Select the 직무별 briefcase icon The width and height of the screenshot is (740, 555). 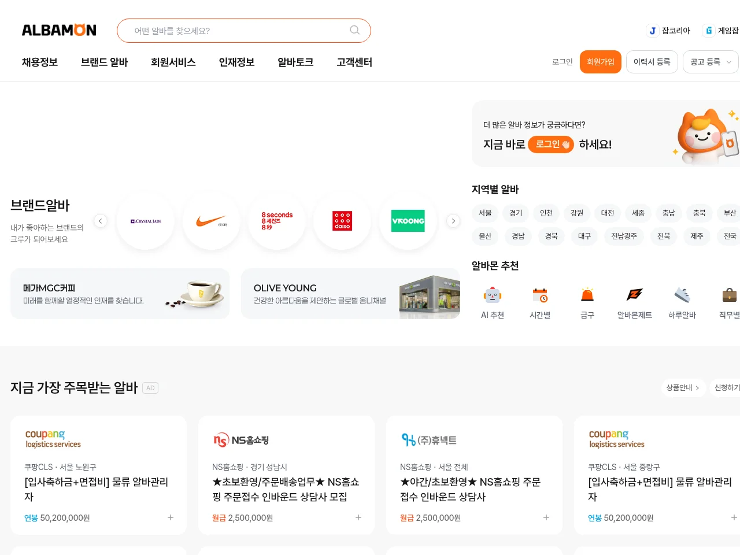(730, 295)
